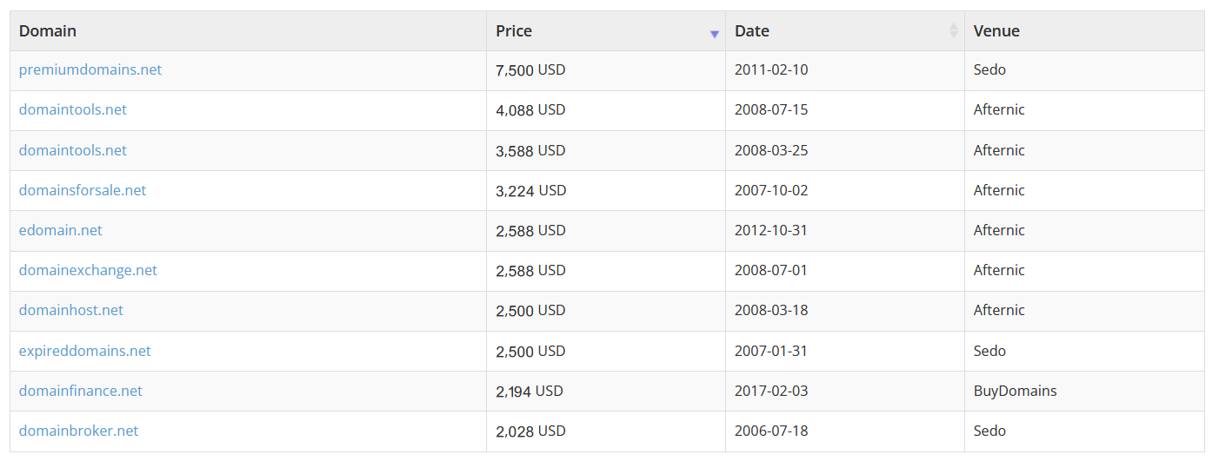Open domainfinance.net link
This screenshot has height=461, width=1219.
81,391
